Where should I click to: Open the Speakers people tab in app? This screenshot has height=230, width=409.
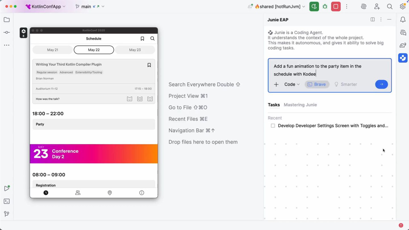(x=78, y=193)
